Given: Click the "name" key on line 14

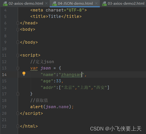Looking at the screenshot, I should (48, 75).
